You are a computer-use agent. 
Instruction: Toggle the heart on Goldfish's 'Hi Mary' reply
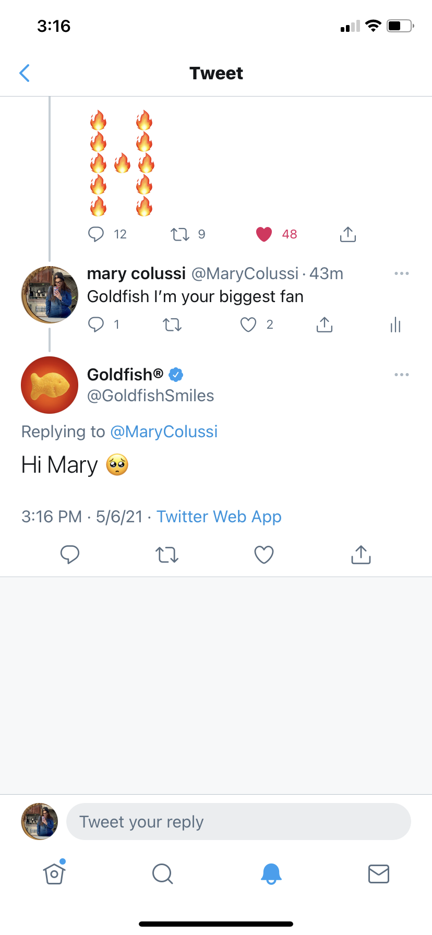click(263, 555)
